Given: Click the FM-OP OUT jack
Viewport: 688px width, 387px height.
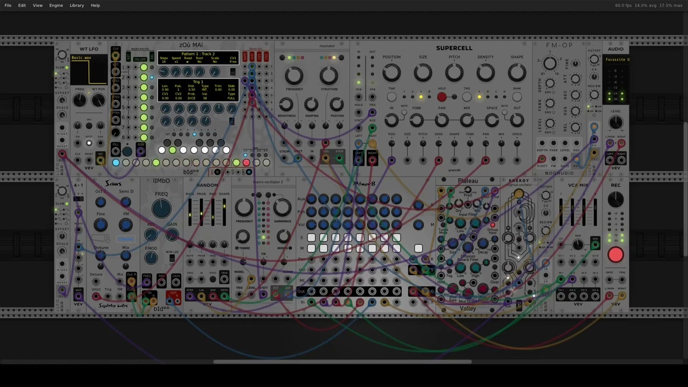Looking at the screenshot, I should 576,160.
